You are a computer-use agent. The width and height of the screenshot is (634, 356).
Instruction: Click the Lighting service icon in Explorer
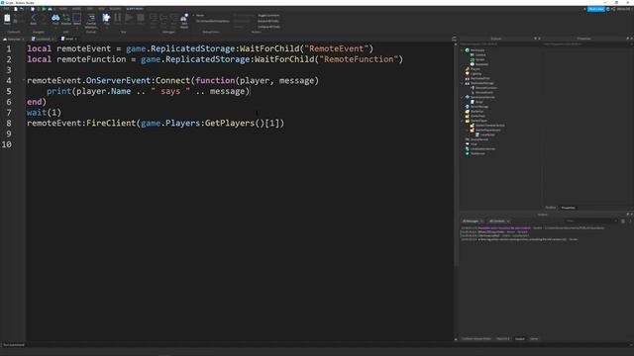(x=468, y=73)
